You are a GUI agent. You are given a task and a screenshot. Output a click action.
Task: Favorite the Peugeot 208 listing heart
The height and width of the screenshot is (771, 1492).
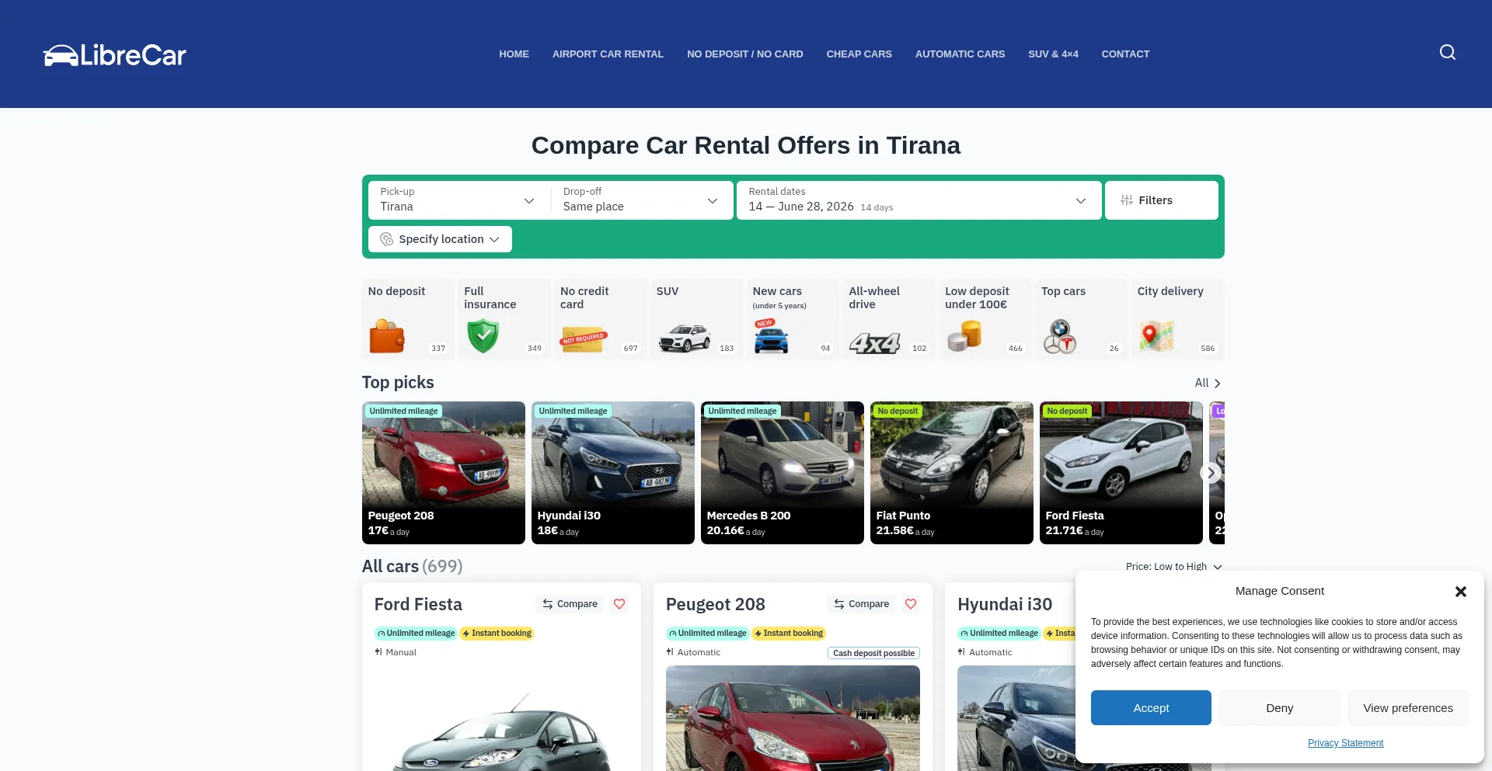click(911, 604)
